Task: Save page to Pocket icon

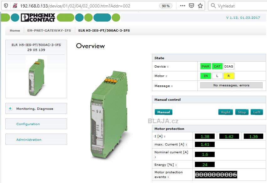Action: point(191,6)
